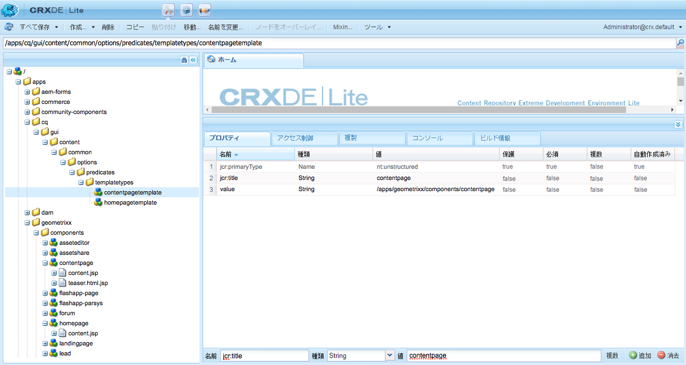
Task: Open the package manager icon in header
Action: (x=186, y=10)
